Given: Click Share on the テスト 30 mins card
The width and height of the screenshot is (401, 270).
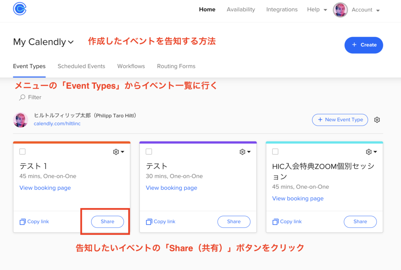Looking at the screenshot, I should pos(234,221).
